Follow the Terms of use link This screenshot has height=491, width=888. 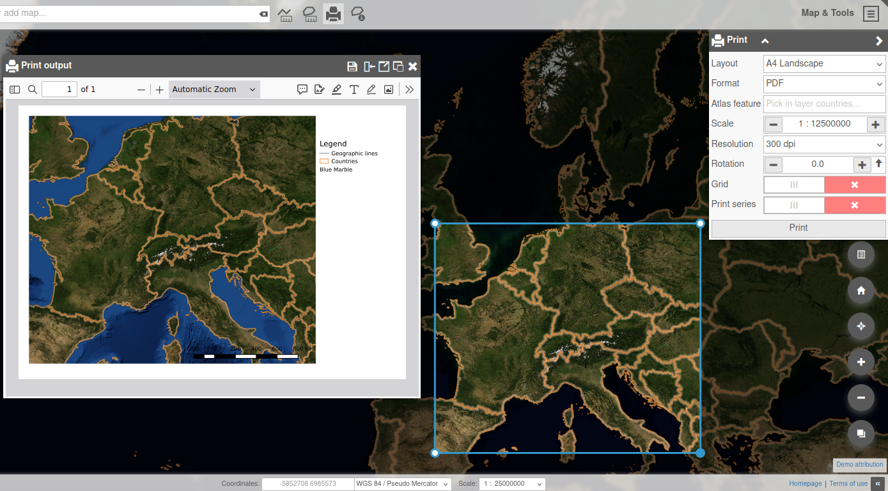pyautogui.click(x=848, y=484)
